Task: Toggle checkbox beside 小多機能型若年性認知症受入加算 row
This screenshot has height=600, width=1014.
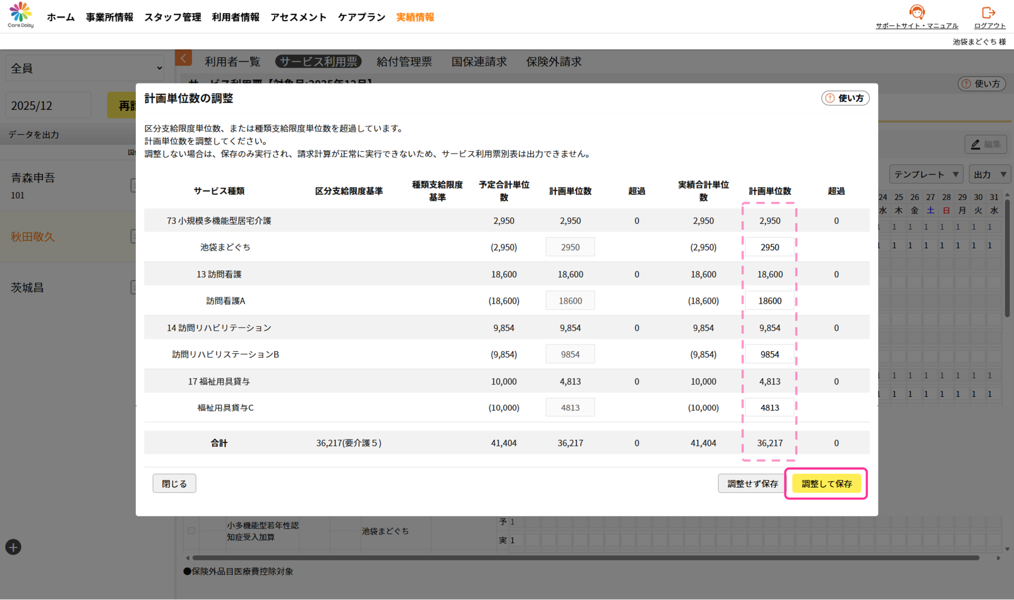Action: click(191, 531)
